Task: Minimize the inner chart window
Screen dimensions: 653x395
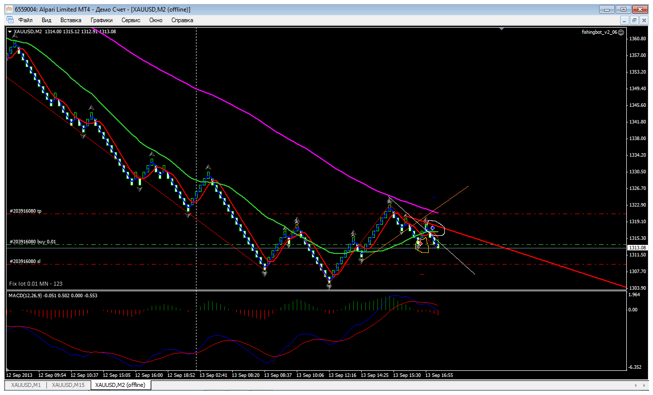Action: click(625, 20)
